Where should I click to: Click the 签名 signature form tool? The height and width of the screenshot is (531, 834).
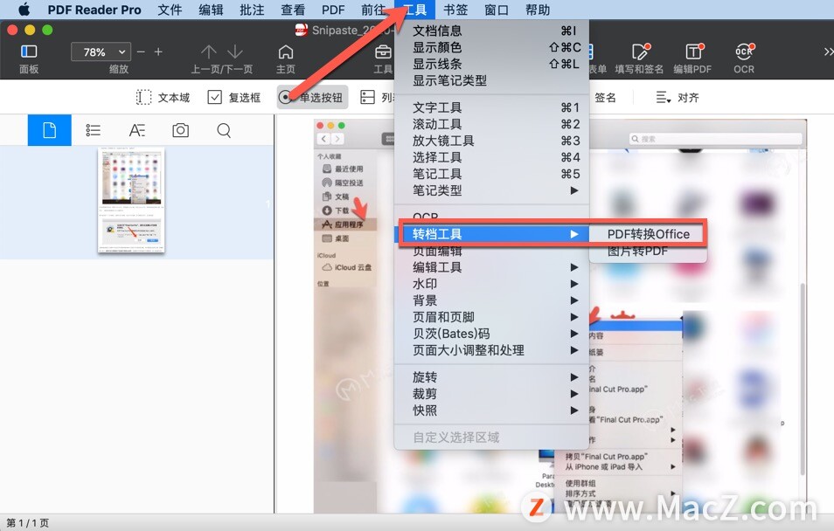coord(605,97)
